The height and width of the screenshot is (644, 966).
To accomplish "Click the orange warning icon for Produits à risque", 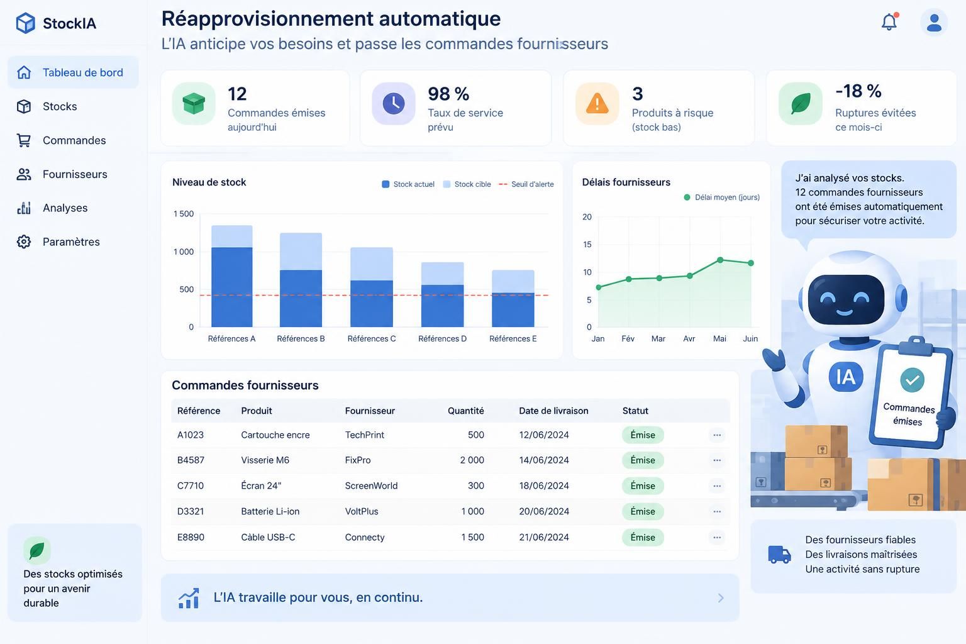I will point(597,103).
